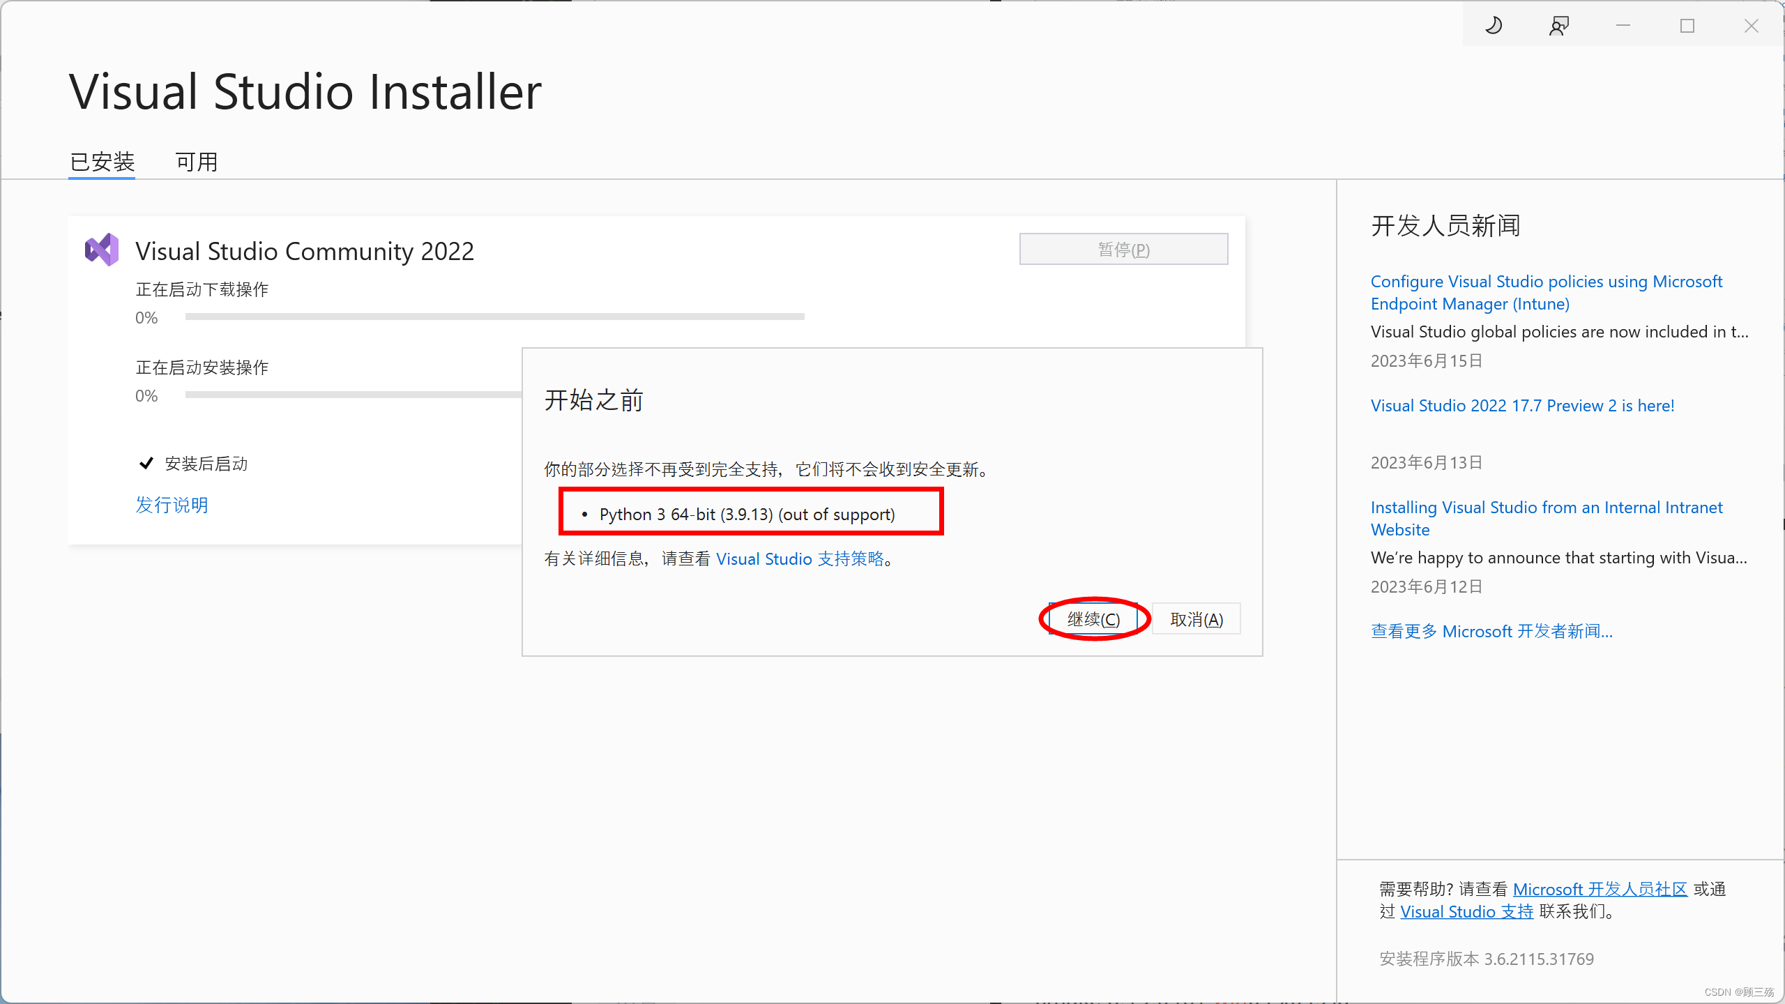Click 查看更多 Microsoft 开发者新闻 link

[x=1491, y=631]
